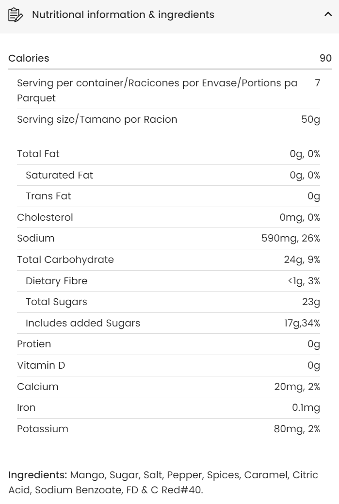
Task: Select the Total Fat row label
Action: pos(38,154)
